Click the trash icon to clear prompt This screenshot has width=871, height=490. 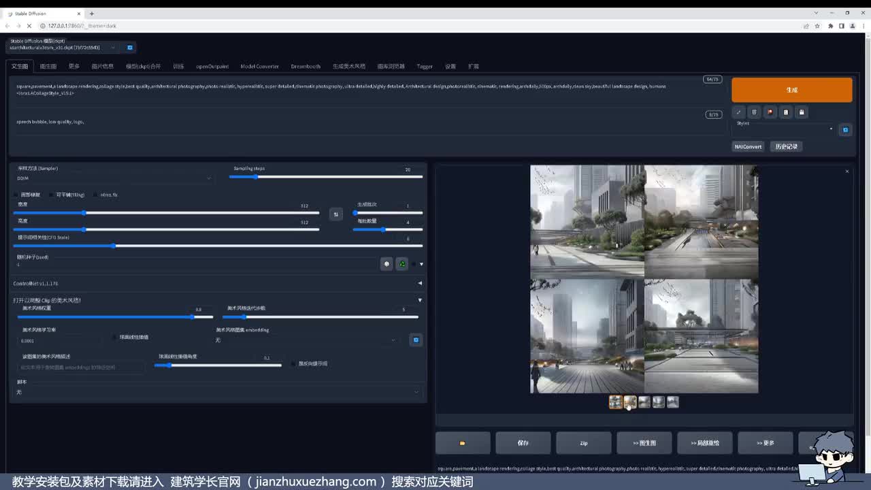click(754, 112)
